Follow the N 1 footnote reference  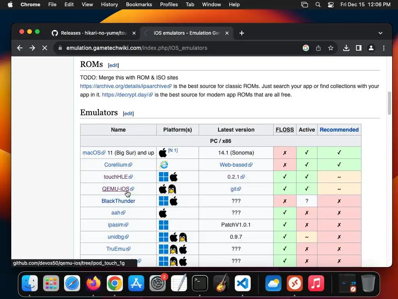click(173, 150)
